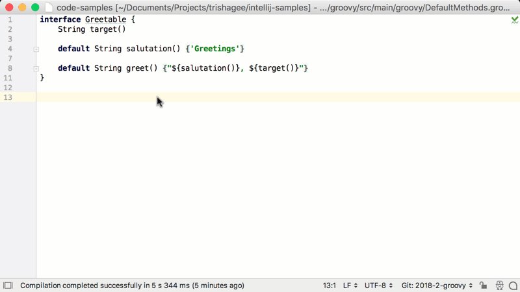Click the file icon in the title bar
520x292 pixels.
click(49, 7)
